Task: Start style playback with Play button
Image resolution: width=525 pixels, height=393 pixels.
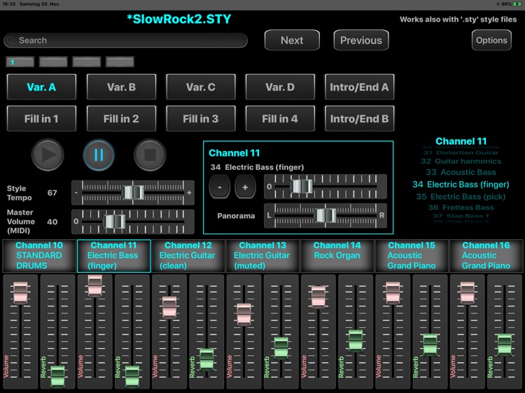Action: [x=48, y=155]
